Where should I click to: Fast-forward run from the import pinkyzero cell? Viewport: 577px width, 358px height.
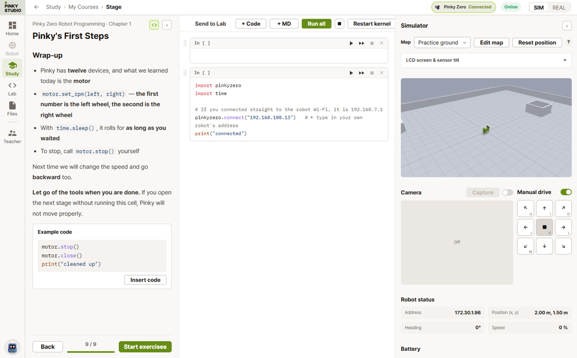click(361, 73)
